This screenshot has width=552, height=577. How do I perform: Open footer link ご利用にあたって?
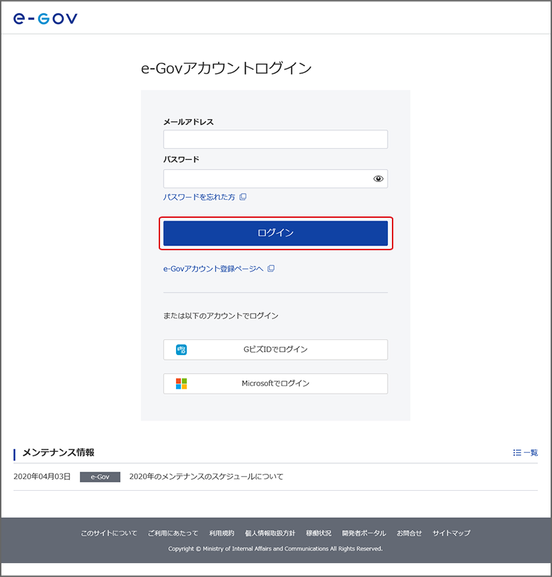(173, 533)
